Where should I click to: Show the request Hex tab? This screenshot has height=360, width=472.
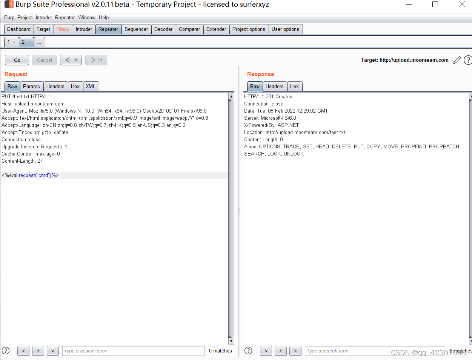[x=75, y=86]
